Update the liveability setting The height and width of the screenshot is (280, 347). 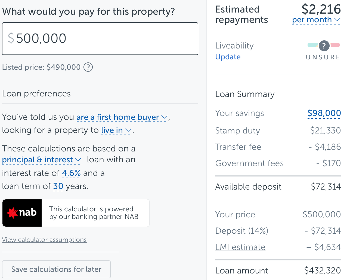click(228, 57)
